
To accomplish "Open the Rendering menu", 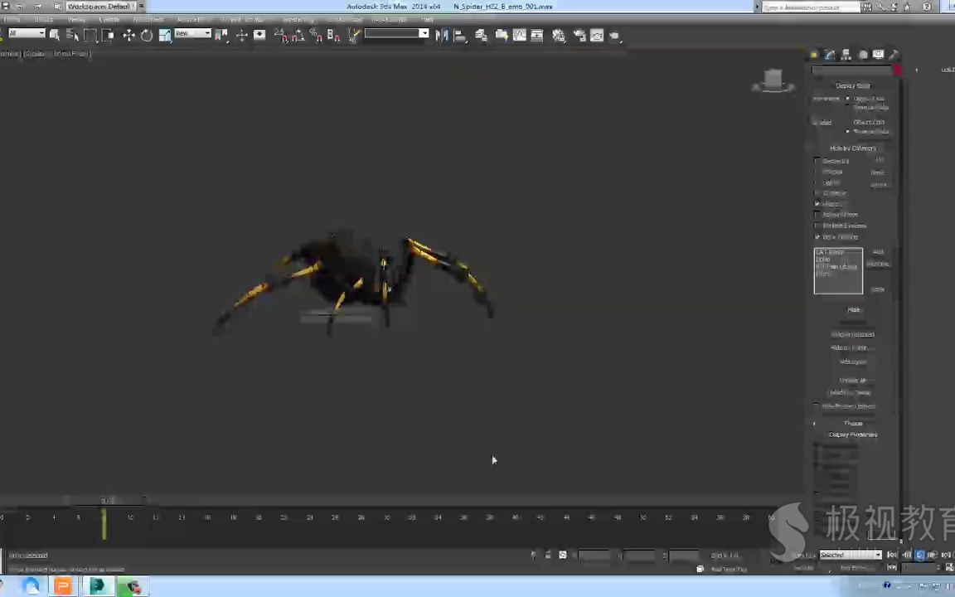I will pos(297,20).
